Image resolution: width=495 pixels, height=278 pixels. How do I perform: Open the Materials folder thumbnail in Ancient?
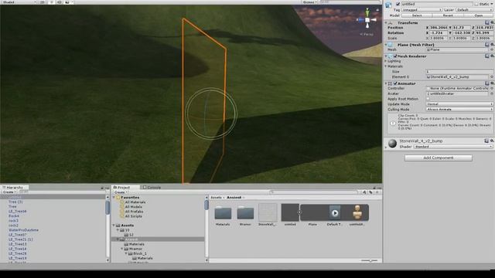tap(223, 213)
